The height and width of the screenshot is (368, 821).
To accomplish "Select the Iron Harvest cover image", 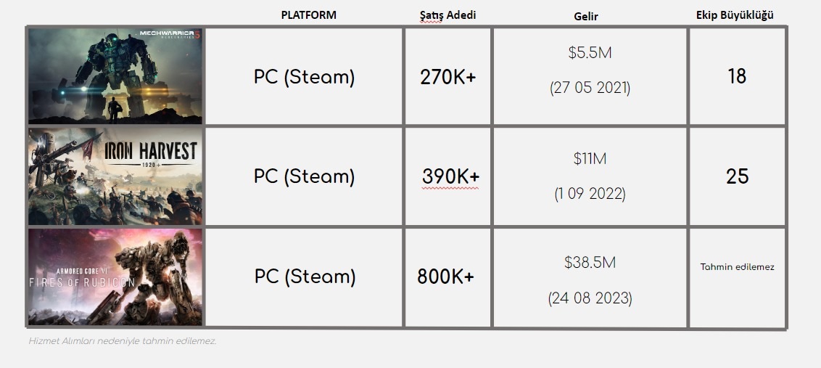I will click(x=115, y=176).
